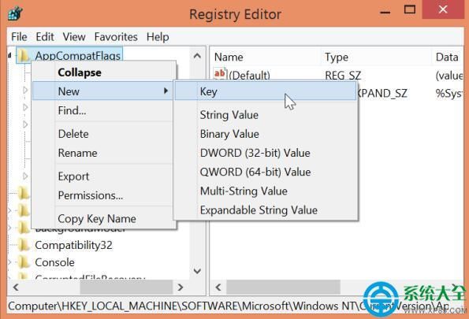Collapse the AppCompatFlags tree node triangle

click(9, 55)
